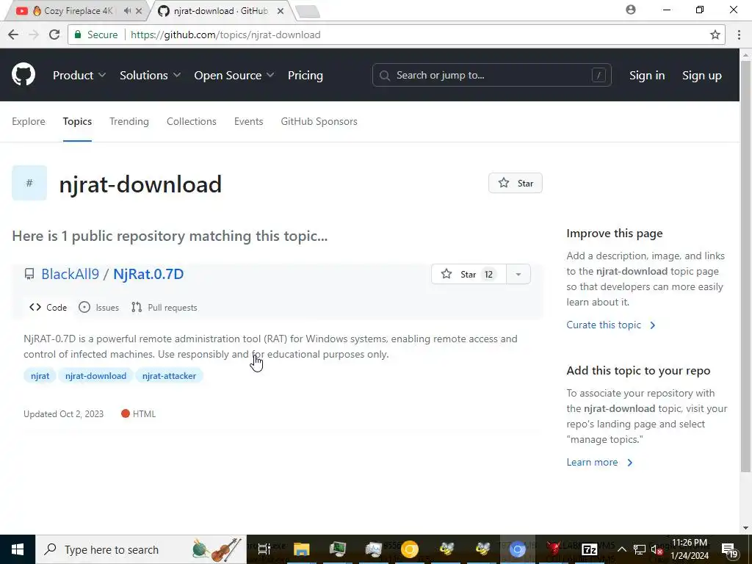
Task: Open the Collections tab
Action: (x=192, y=121)
